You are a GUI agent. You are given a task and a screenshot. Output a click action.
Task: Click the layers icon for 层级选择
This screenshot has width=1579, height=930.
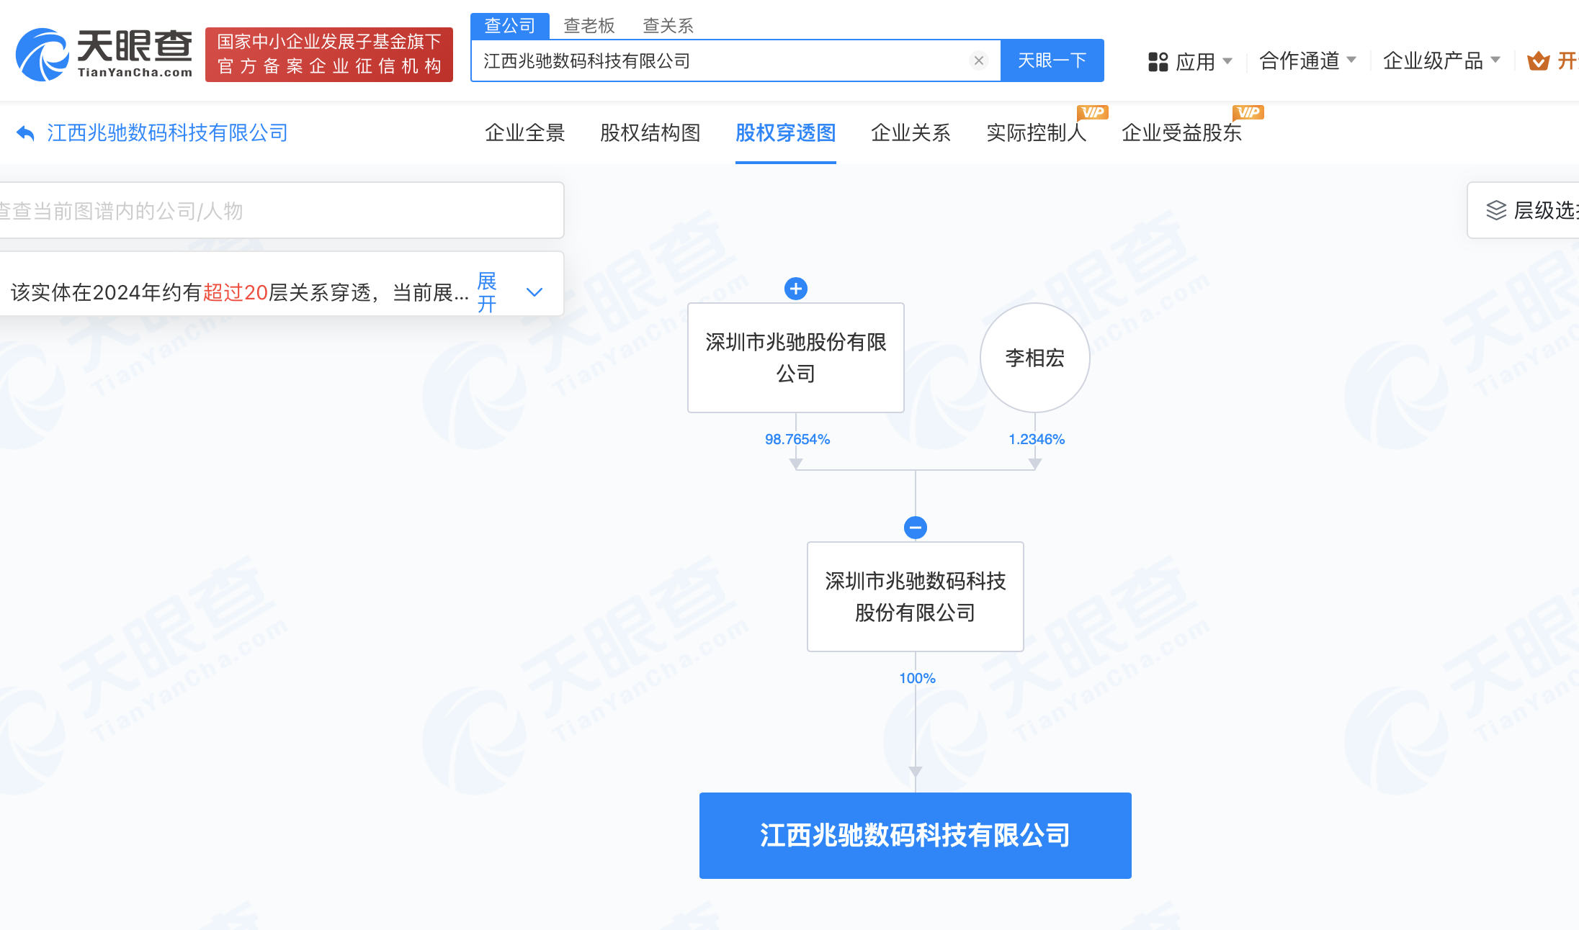pyautogui.click(x=1496, y=210)
